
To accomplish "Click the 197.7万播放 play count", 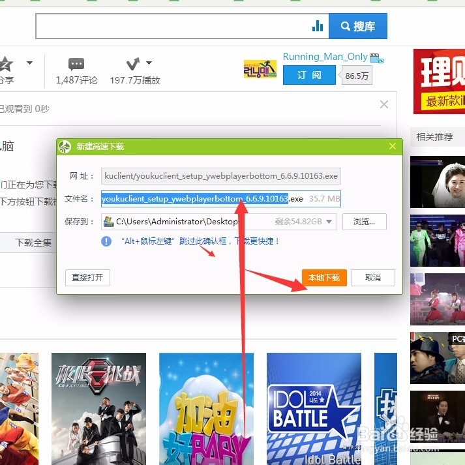I will [135, 80].
